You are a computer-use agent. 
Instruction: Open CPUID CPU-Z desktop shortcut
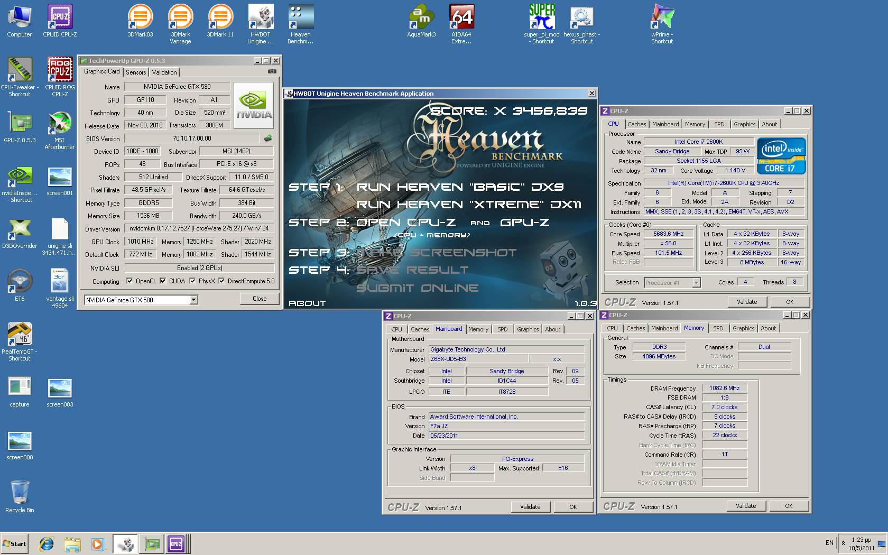60,21
